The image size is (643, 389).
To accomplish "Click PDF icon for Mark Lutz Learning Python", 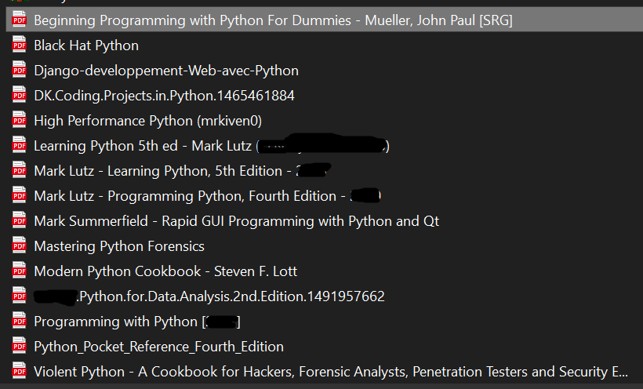I will click(x=20, y=170).
